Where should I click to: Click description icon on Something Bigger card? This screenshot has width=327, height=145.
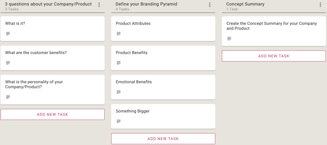(118, 121)
